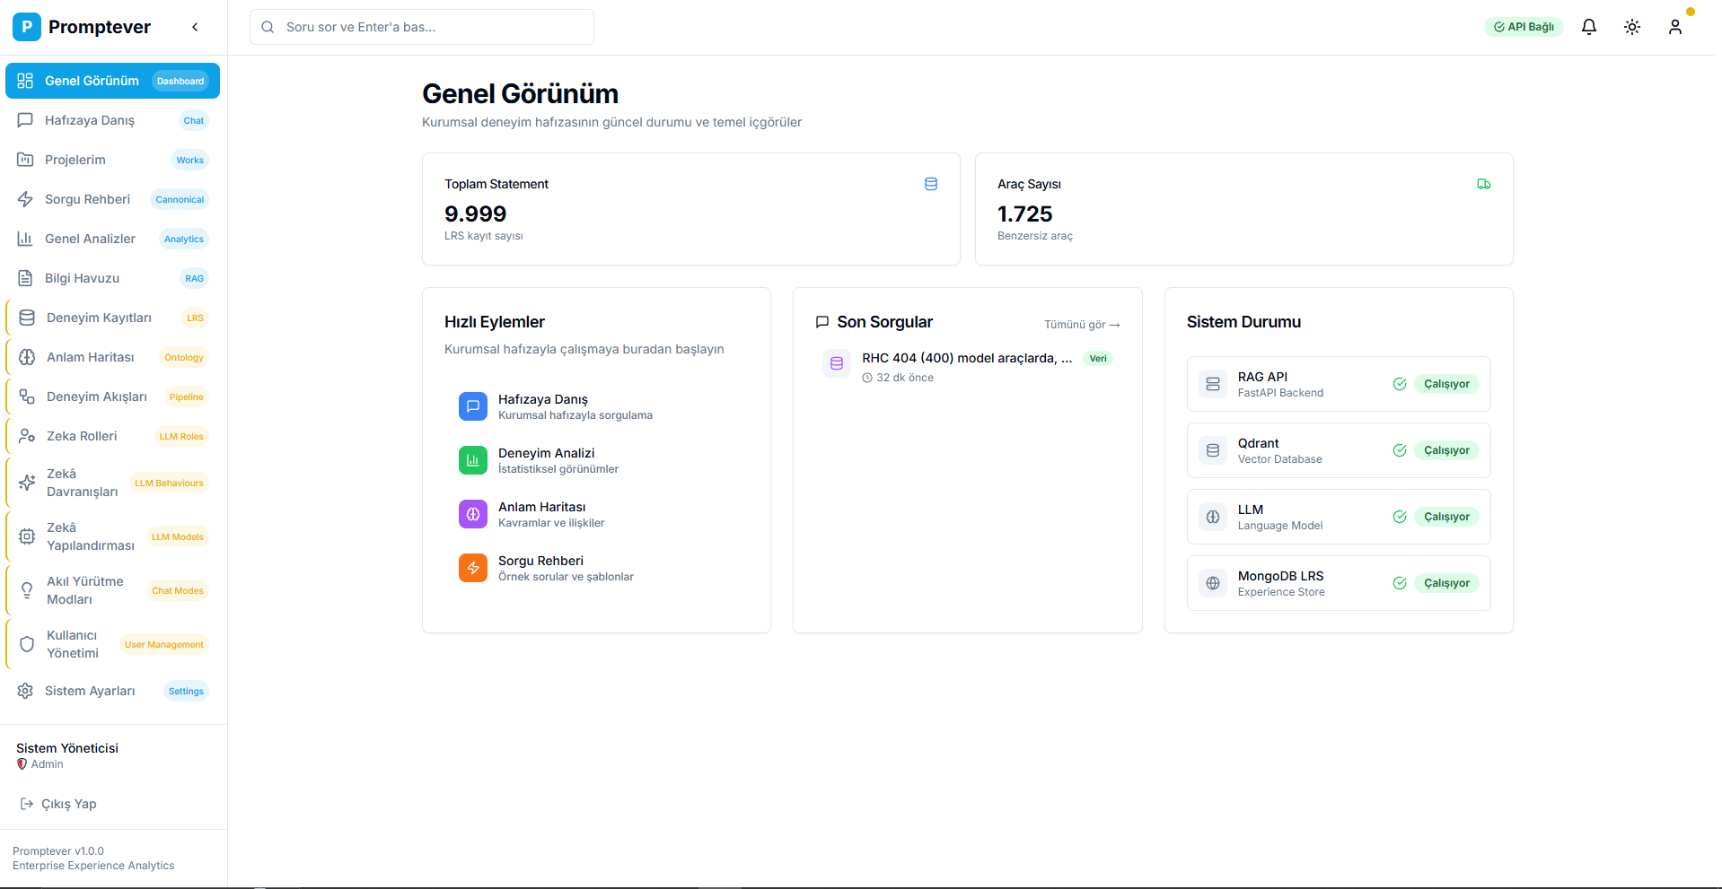
Task: Open the Genel Analizler analytics icon
Action: pyautogui.click(x=25, y=239)
